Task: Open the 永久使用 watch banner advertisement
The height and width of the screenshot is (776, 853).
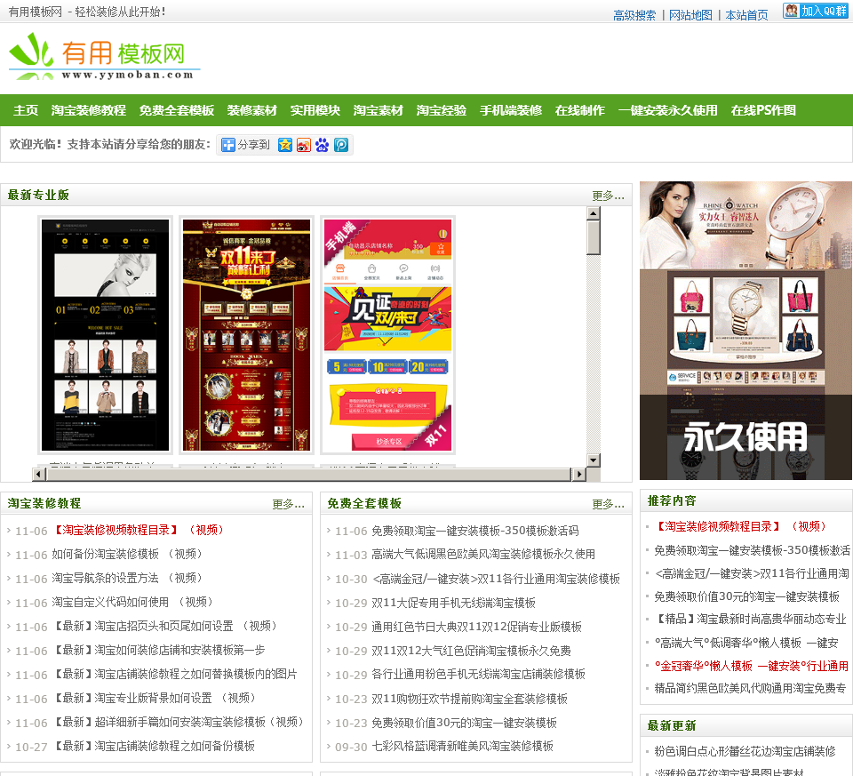Action: (x=745, y=331)
